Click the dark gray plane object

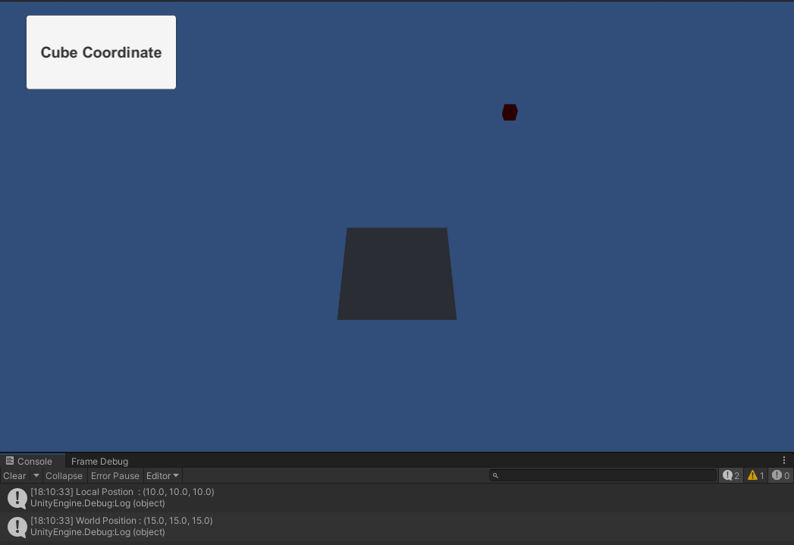pos(397,274)
